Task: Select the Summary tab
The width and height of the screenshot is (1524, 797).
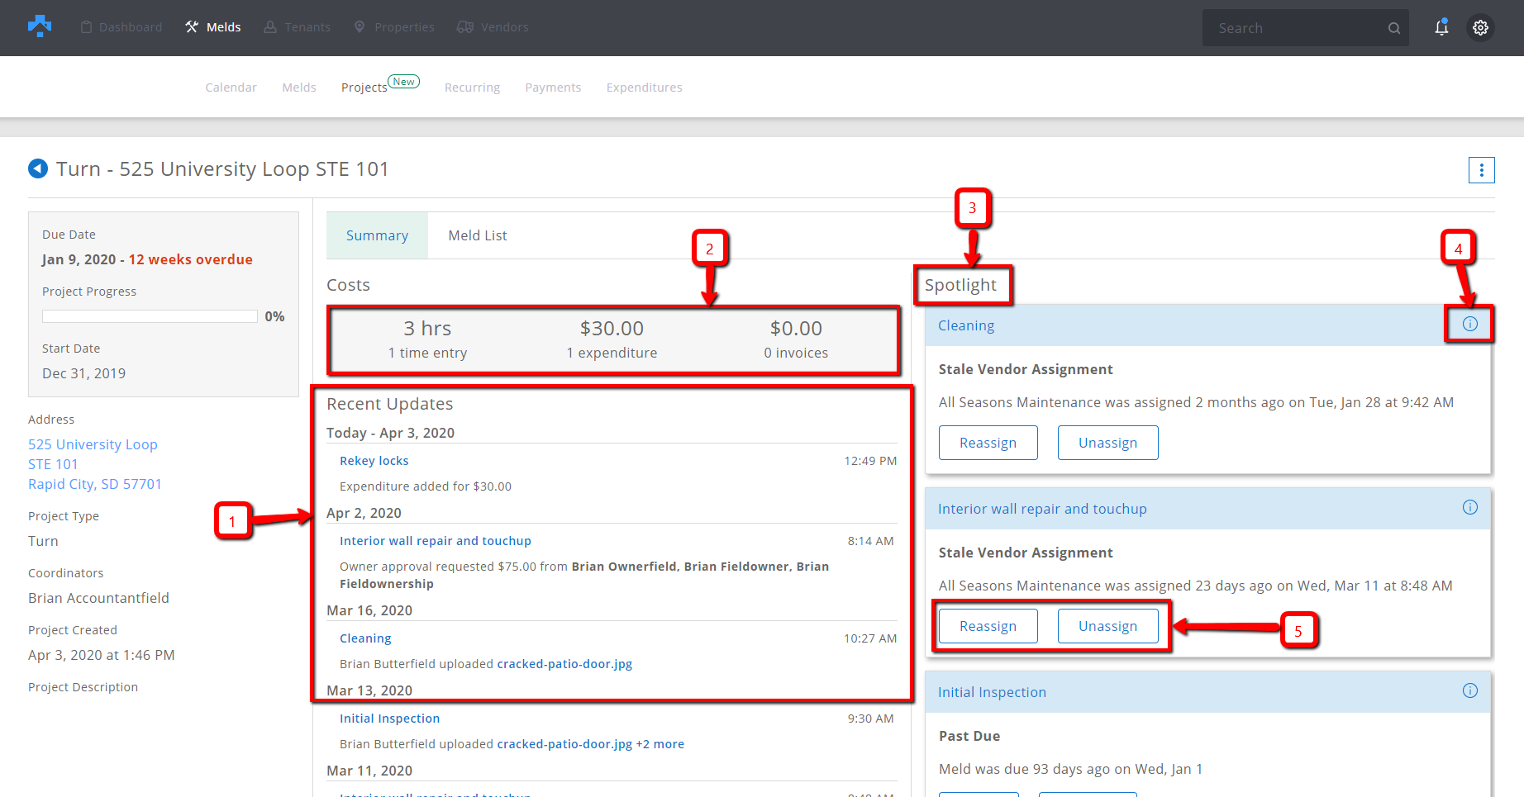Action: pos(377,235)
